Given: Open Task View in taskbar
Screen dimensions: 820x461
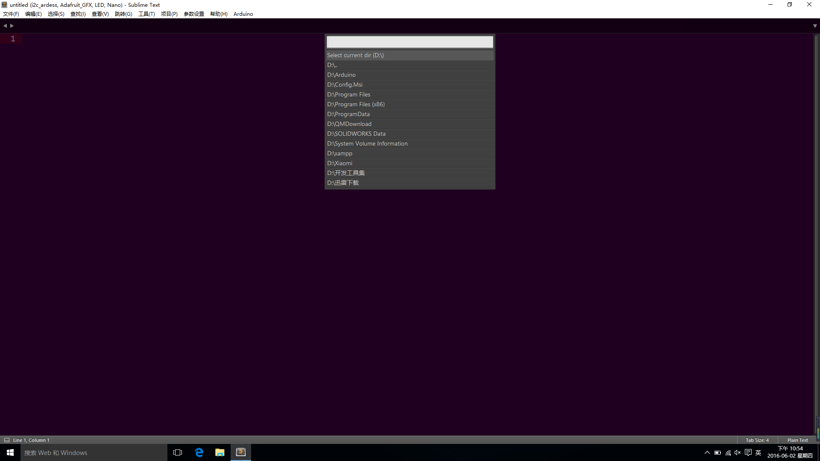Looking at the screenshot, I should [178, 452].
